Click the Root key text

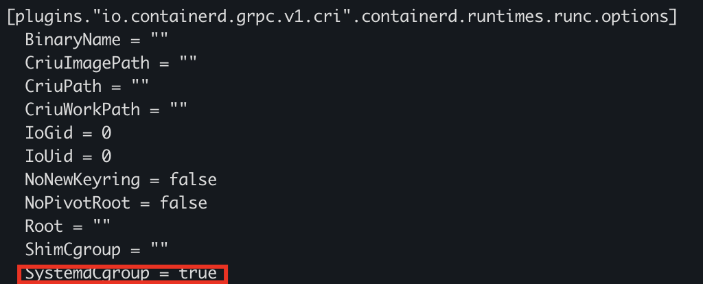[44, 226]
